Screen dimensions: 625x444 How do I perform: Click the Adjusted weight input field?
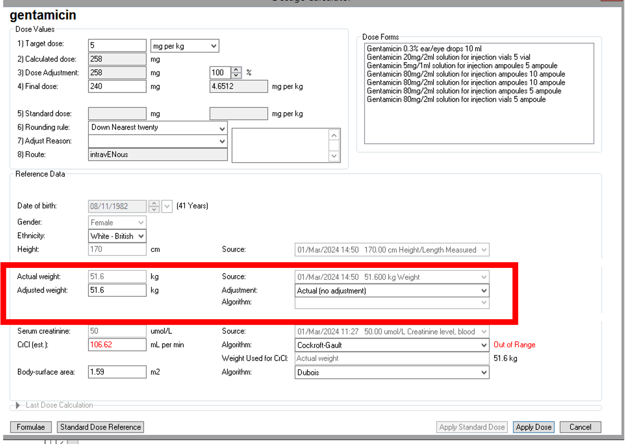(x=117, y=290)
